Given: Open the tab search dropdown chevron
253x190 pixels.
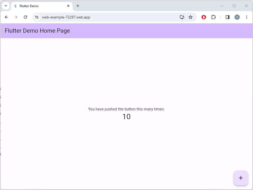Looking at the screenshot, I should (6, 6).
